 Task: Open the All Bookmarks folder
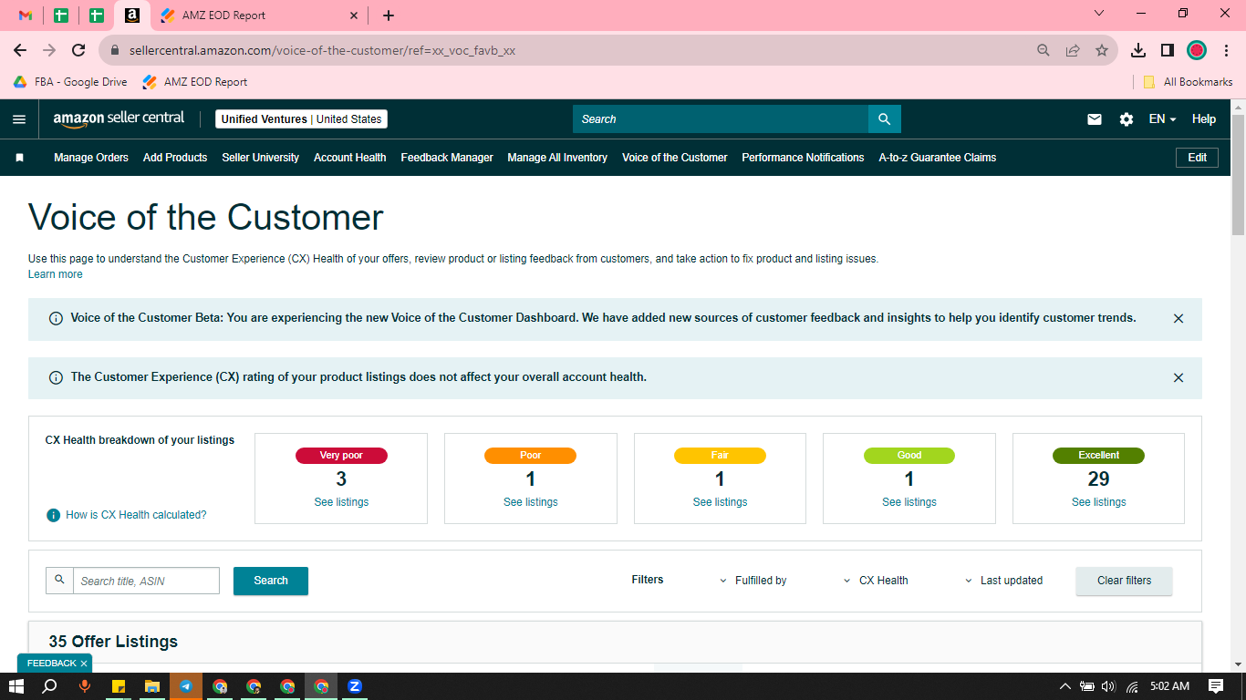(1188, 82)
